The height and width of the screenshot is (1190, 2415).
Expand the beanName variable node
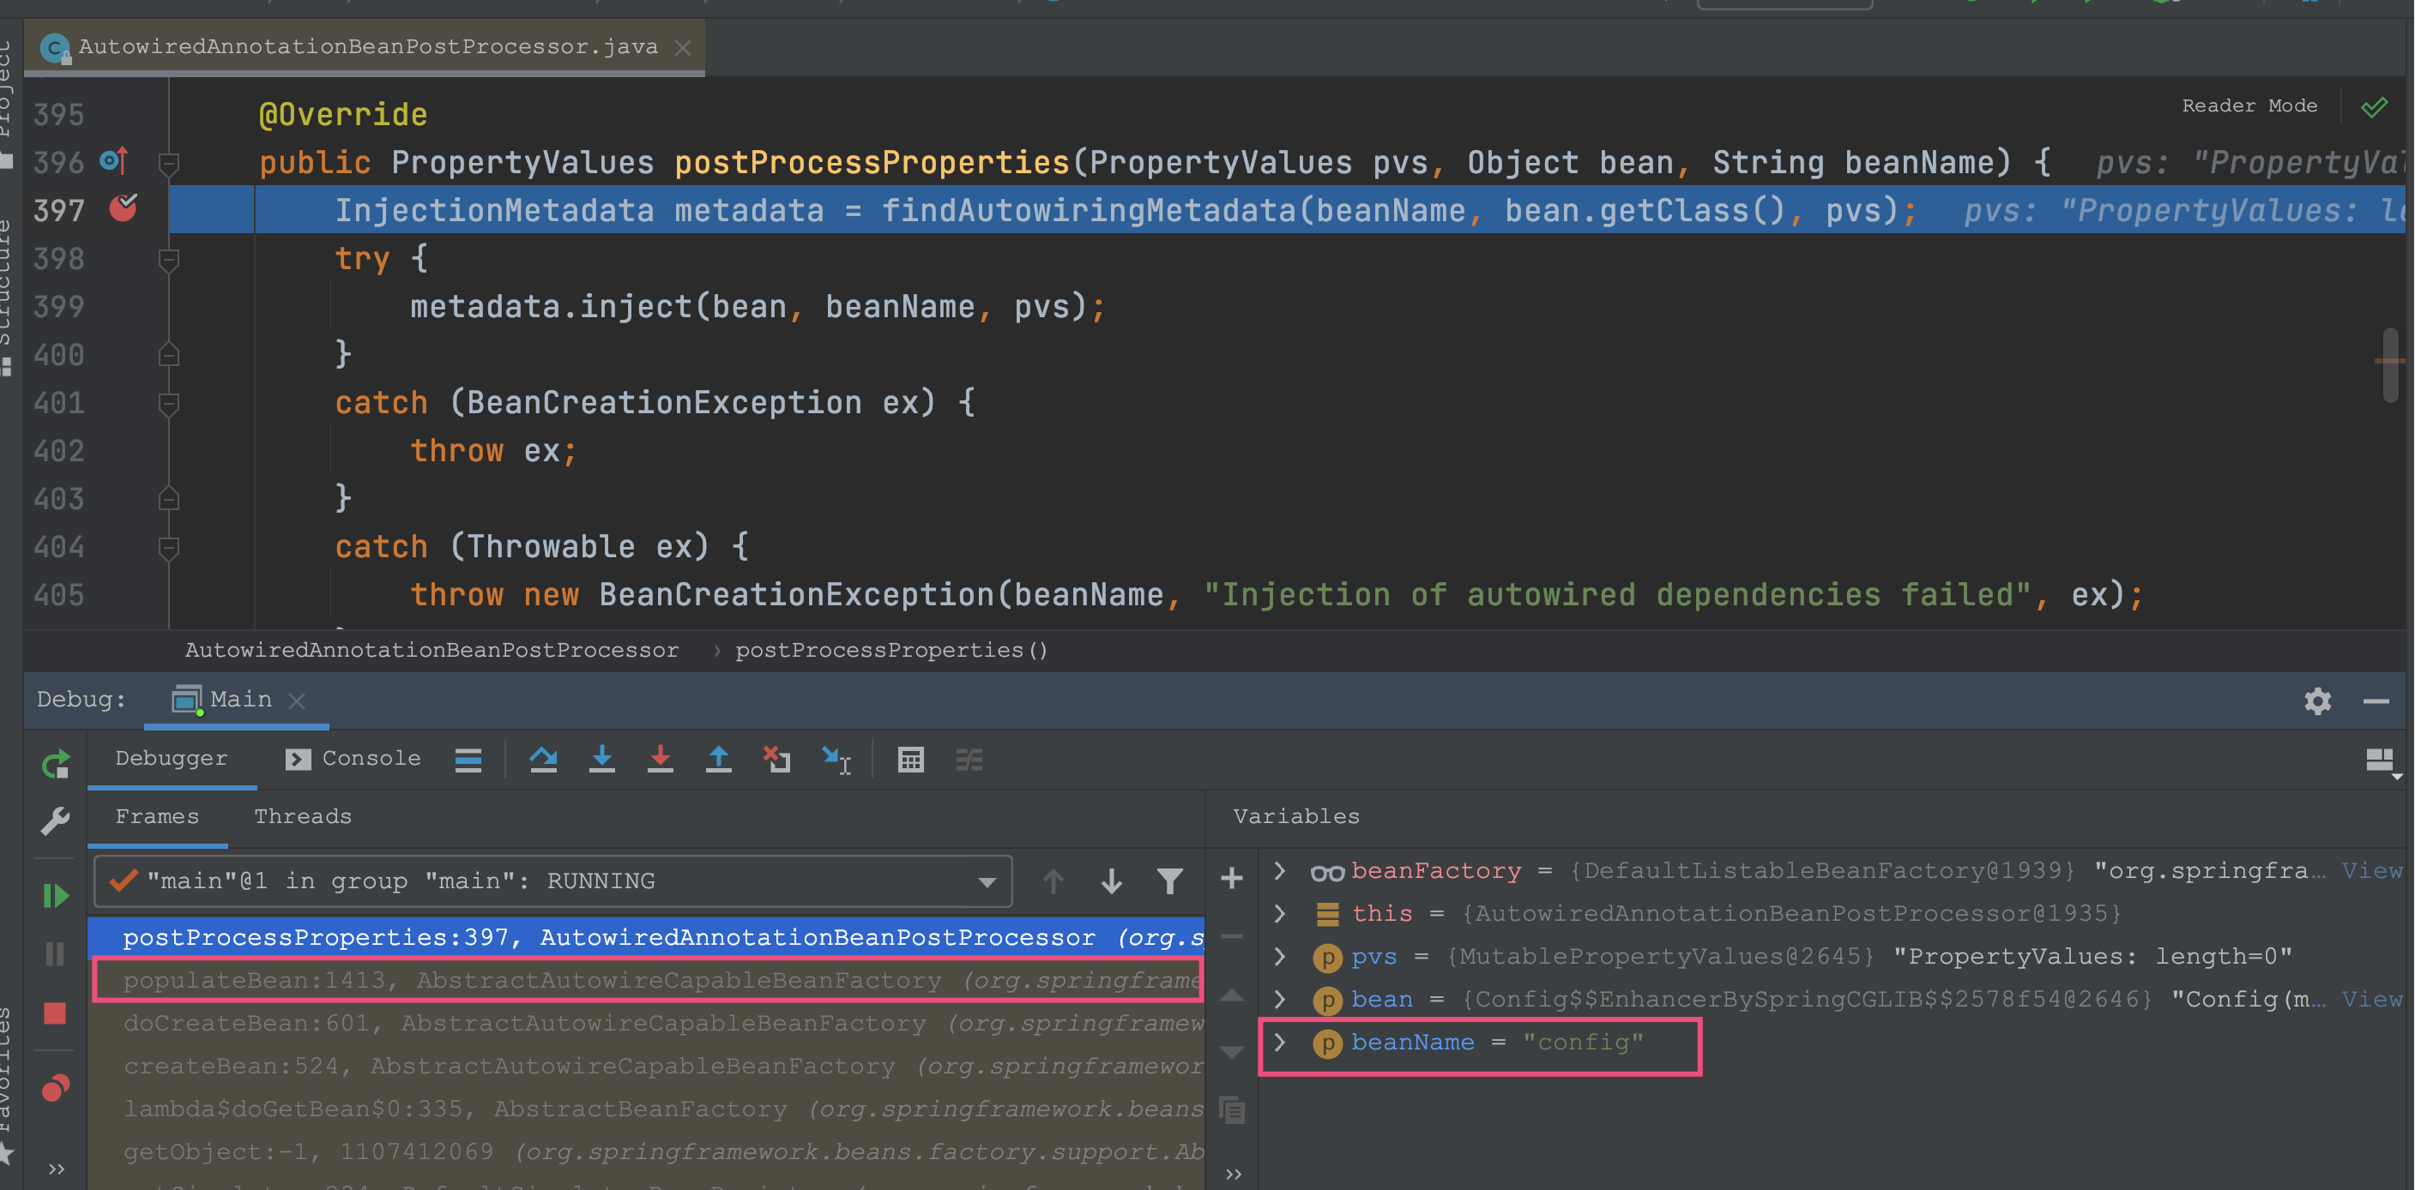click(1280, 1042)
